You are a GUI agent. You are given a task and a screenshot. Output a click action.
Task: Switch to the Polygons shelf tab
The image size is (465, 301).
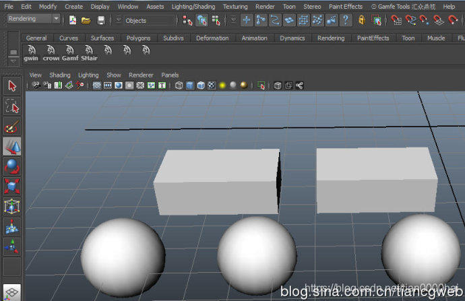(x=138, y=38)
